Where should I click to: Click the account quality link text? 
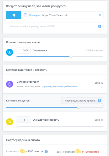[59, 87]
